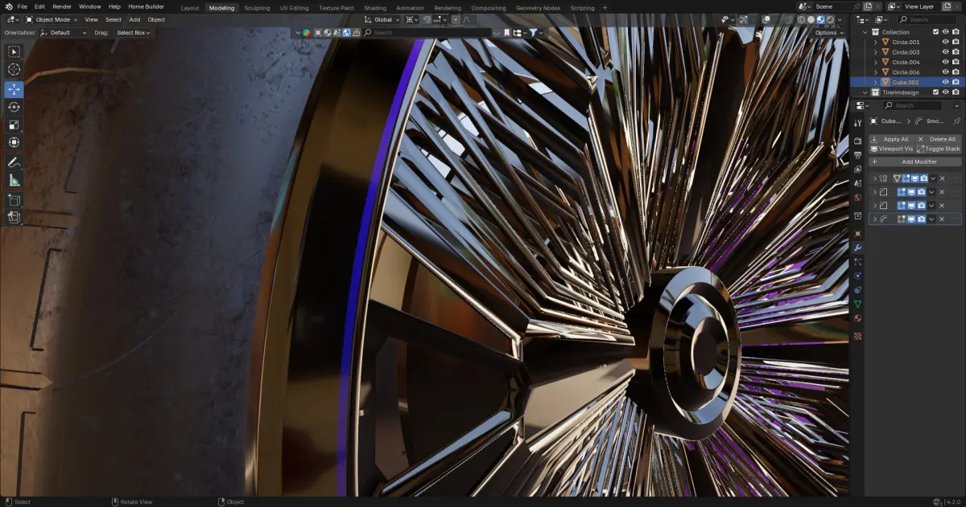
Task: Open the Modifiers wrench tab
Action: [x=857, y=247]
